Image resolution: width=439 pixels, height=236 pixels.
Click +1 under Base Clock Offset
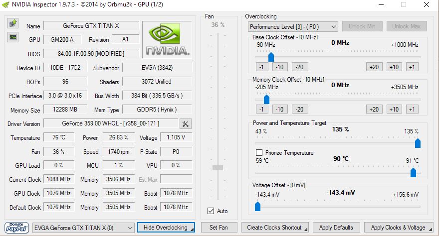tap(412, 67)
